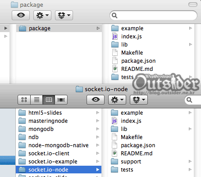Click README.md icon in socket.io-node window
This screenshot has width=201, height=177.
tap(114, 153)
